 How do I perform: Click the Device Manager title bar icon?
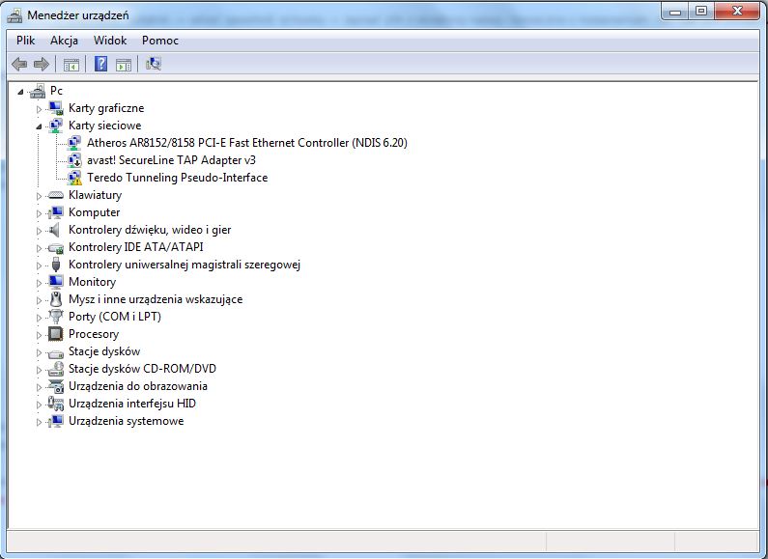[x=14, y=15]
